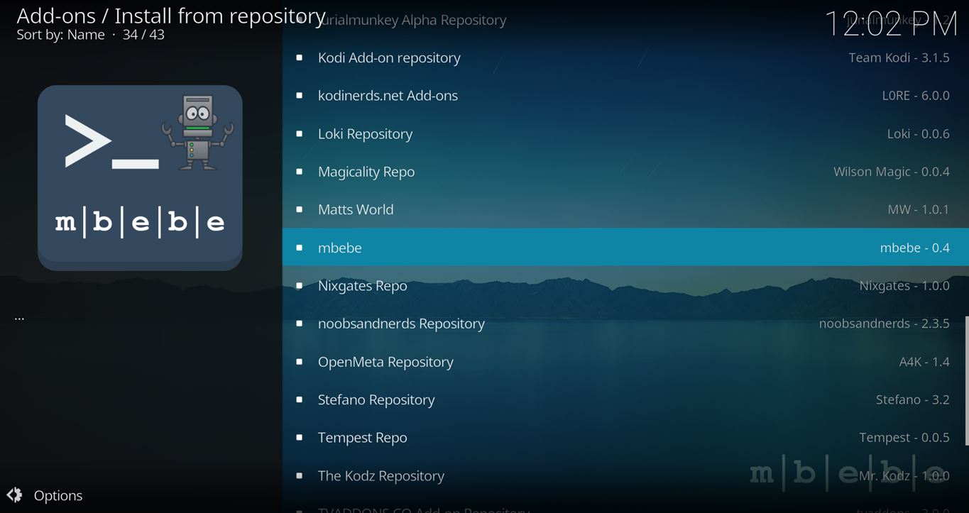Choose the Magicality Repo item
This screenshot has width=969, height=513.
point(366,172)
